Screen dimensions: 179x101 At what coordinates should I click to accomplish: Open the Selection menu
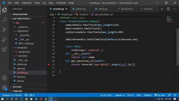coord(27,3)
